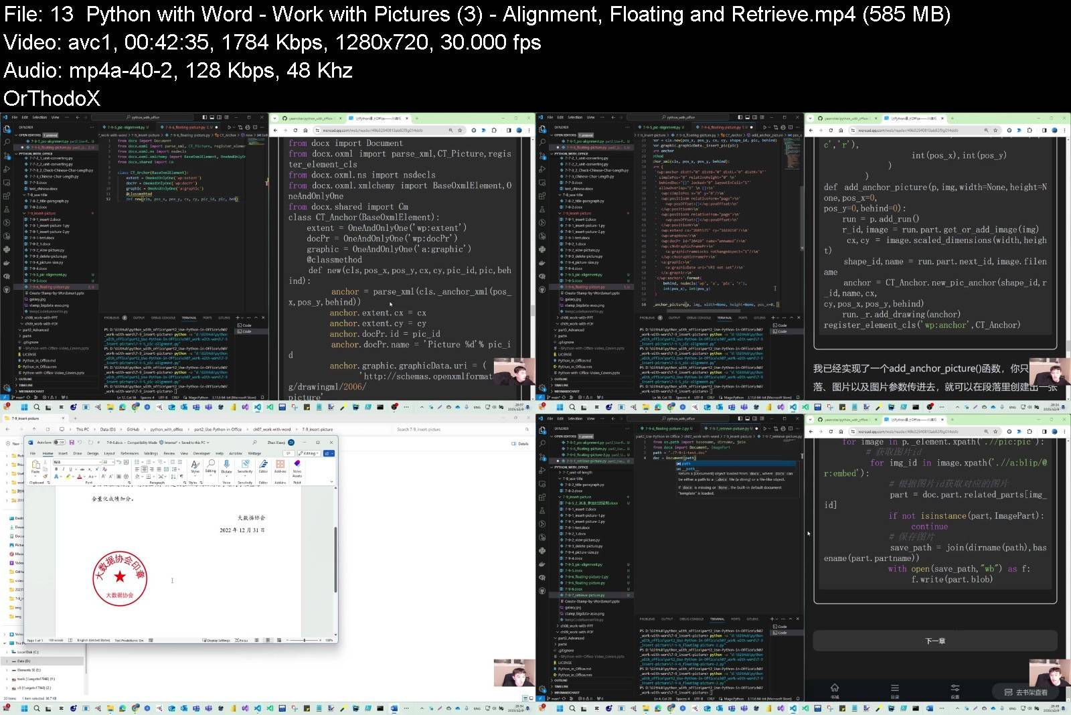Split the editor in retrieve-picture VS Code
Viewport: 1071px width, 715px height.
[791, 428]
